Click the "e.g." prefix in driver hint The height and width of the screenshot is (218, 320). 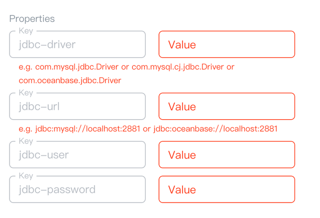coord(25,67)
